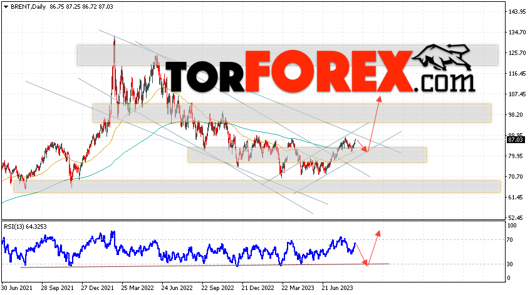Select current price tag 87.03

[515, 140]
